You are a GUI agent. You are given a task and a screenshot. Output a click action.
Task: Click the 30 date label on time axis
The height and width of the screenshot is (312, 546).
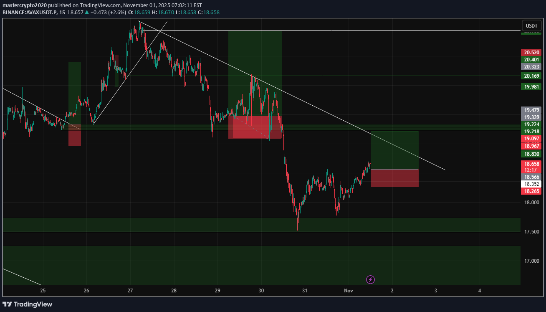point(261,290)
